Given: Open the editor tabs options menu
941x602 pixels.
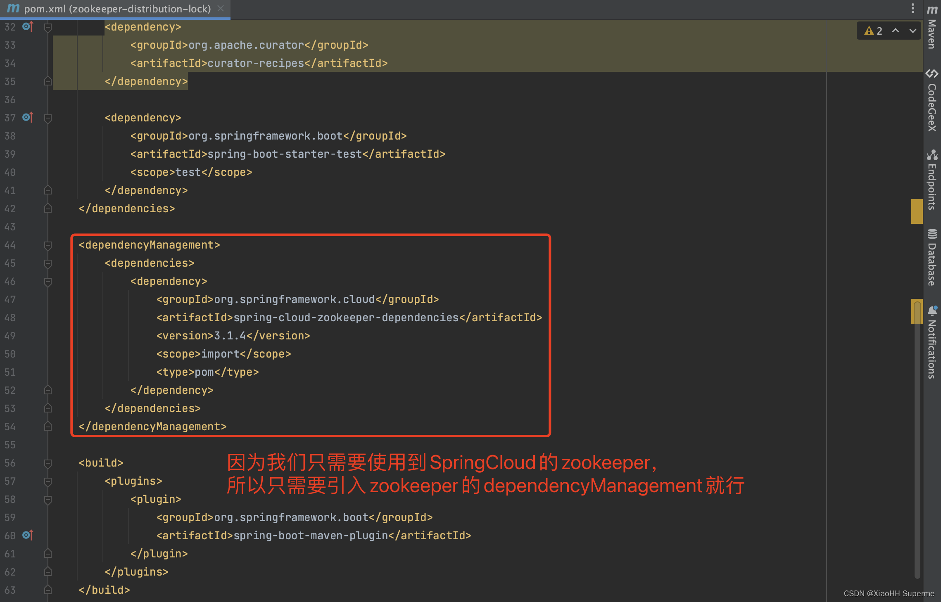Looking at the screenshot, I should pyautogui.click(x=913, y=8).
